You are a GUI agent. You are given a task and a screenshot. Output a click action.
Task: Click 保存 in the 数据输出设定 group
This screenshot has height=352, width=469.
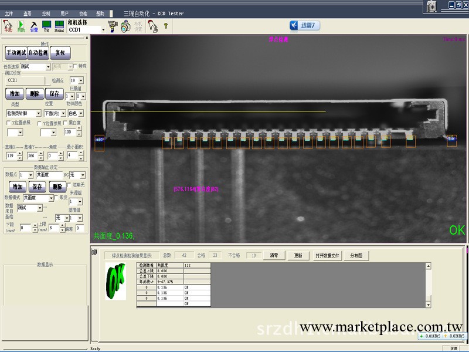coord(37,187)
